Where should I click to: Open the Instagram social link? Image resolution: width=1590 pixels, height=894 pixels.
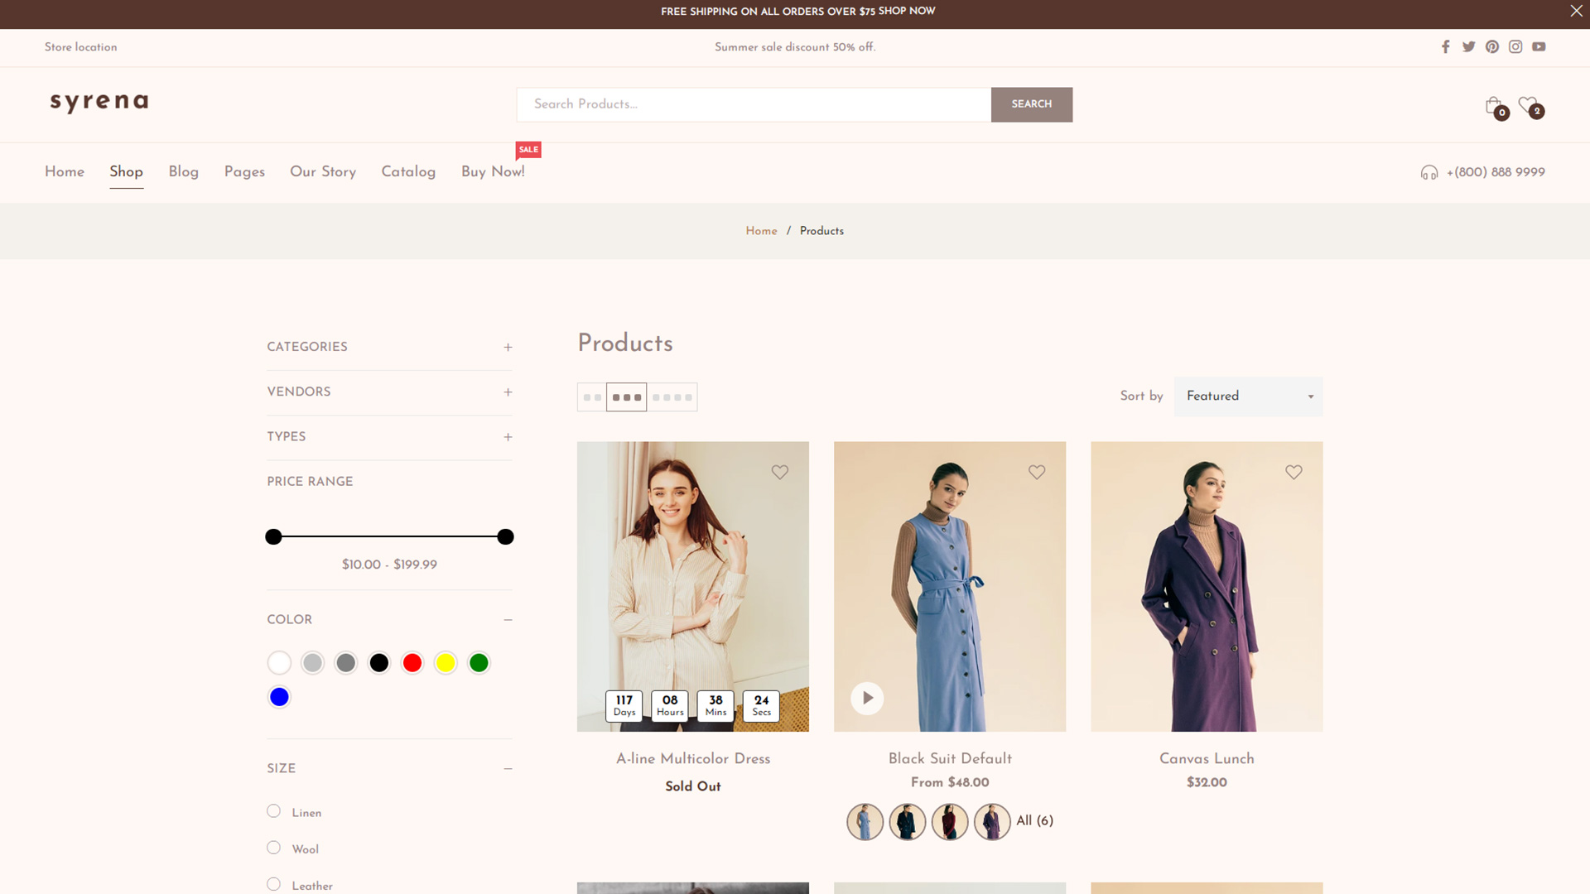[x=1515, y=47]
